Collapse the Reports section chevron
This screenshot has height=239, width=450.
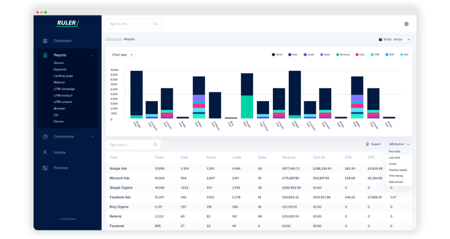pos(92,55)
